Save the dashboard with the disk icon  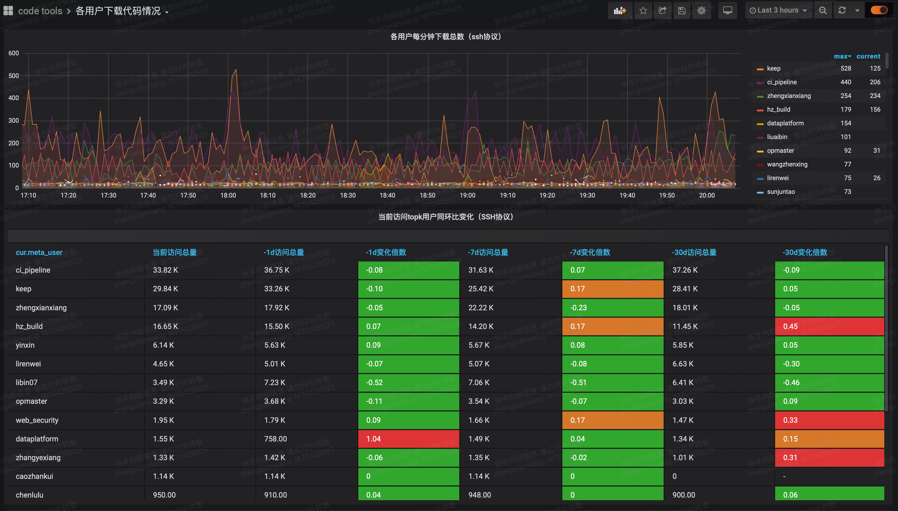[x=682, y=11]
